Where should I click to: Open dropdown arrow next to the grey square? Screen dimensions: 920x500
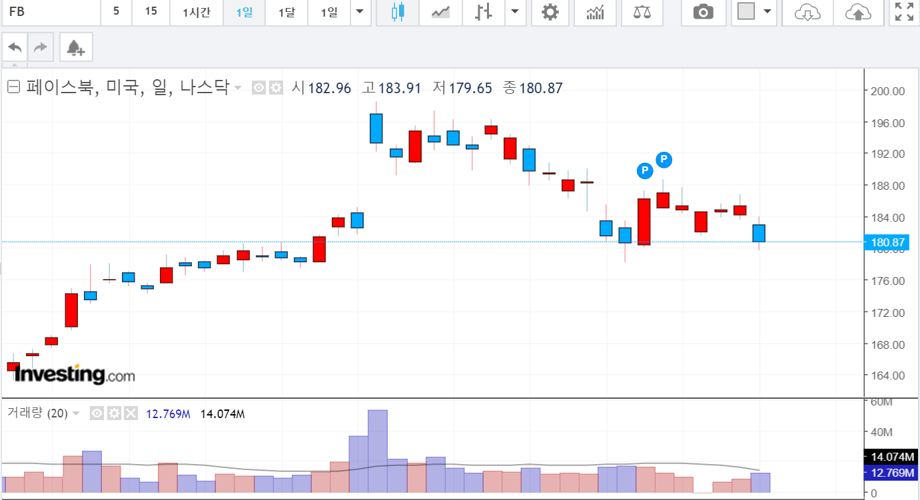[767, 12]
